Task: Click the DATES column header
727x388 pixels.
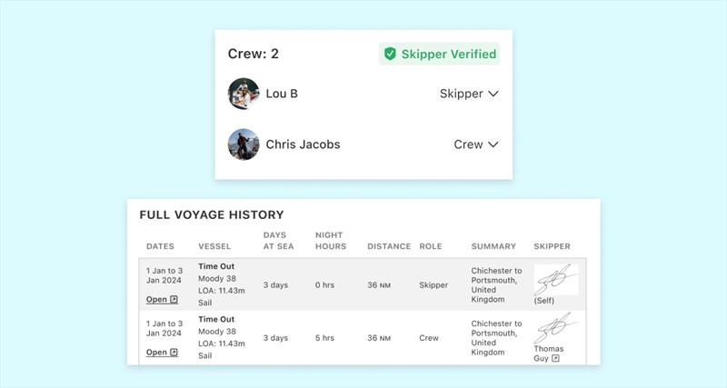Action: [161, 246]
